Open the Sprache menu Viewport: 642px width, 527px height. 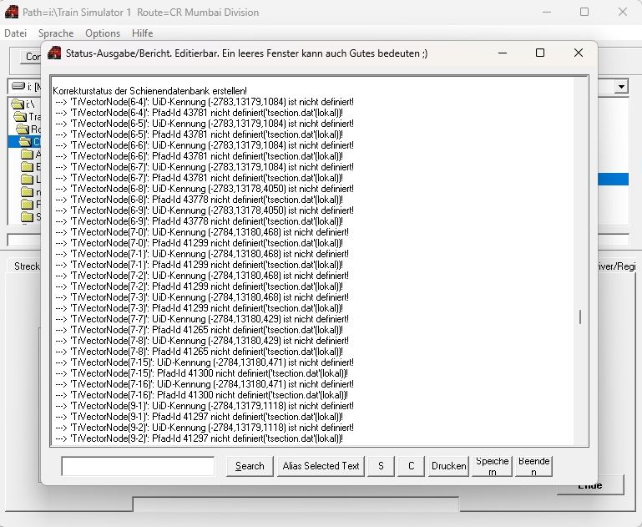point(56,33)
